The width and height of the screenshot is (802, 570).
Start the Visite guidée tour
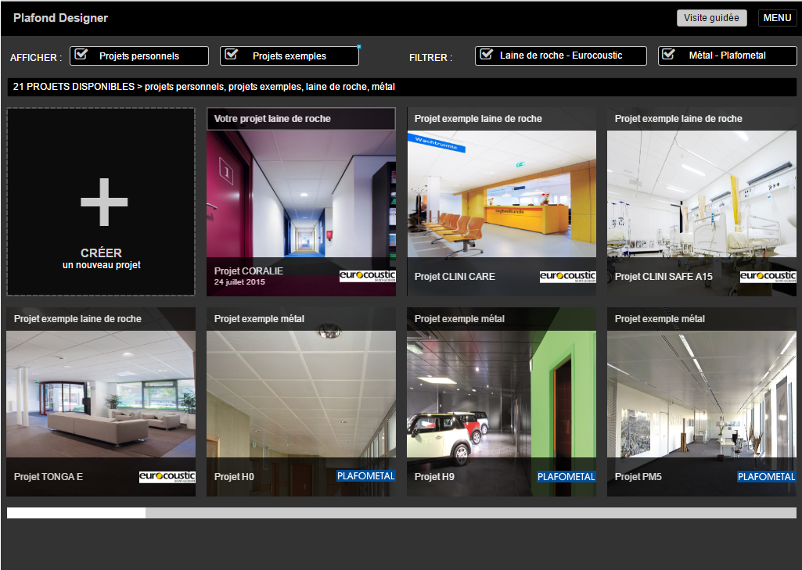tap(711, 18)
